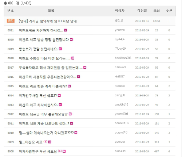This screenshot has height=157, width=182.
Task: Click the N new badge on post 8020
Action: [x=71, y=39]
